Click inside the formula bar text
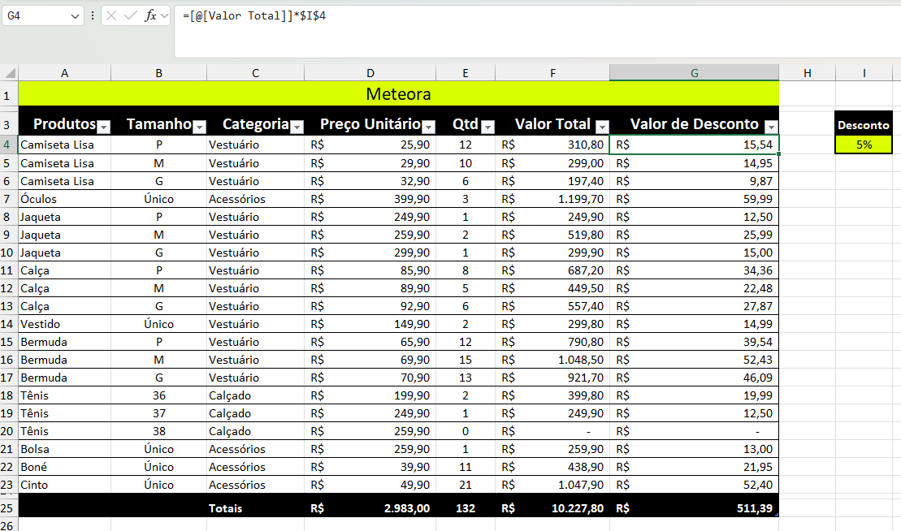Viewport: 901px width, 531px height. coord(254,15)
